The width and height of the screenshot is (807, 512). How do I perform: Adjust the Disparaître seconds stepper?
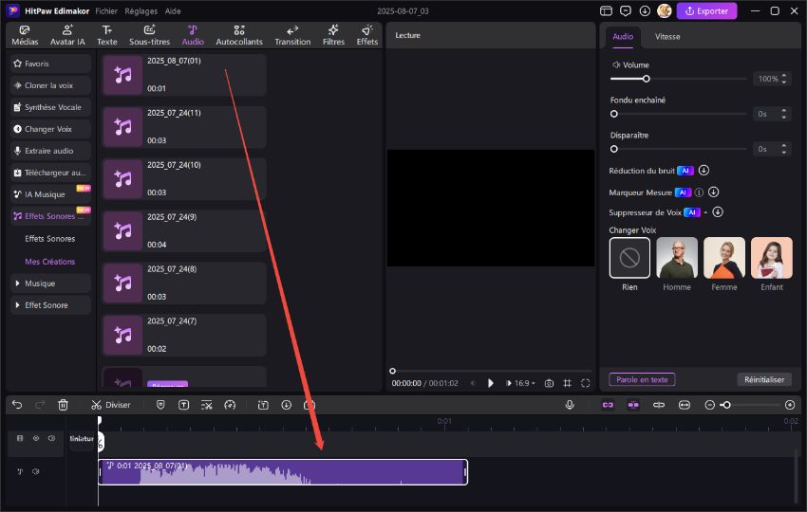pos(784,149)
